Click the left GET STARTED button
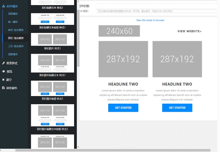This screenshot has height=152, width=220. coord(123,108)
